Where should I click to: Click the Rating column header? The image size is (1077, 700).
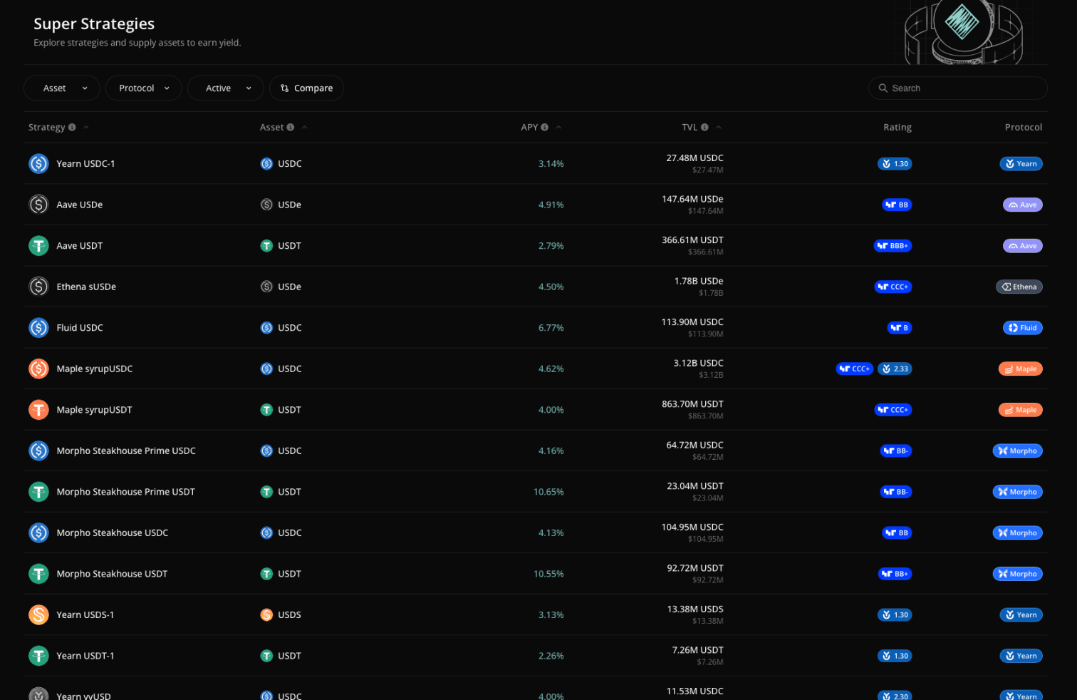897,128
